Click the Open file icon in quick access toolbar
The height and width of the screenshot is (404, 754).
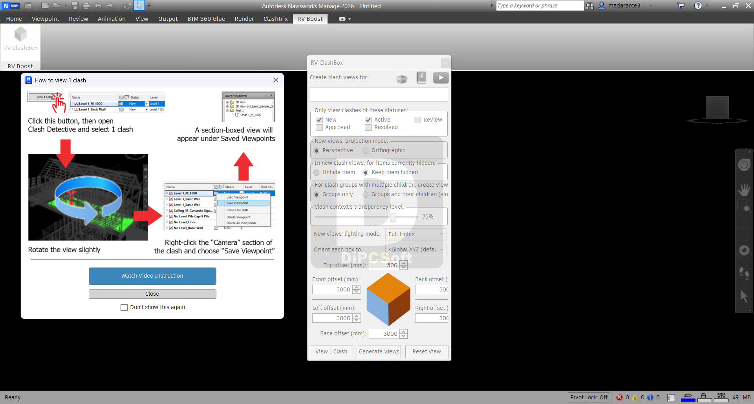(x=57, y=5)
